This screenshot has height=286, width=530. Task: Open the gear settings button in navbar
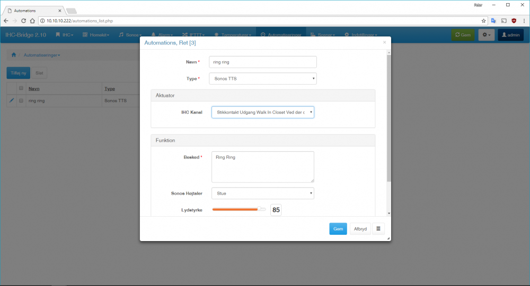[x=486, y=35]
